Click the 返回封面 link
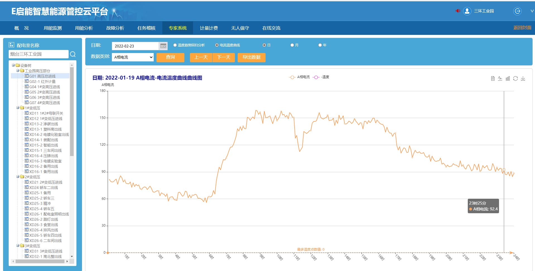The image size is (535, 271). tap(522, 28)
